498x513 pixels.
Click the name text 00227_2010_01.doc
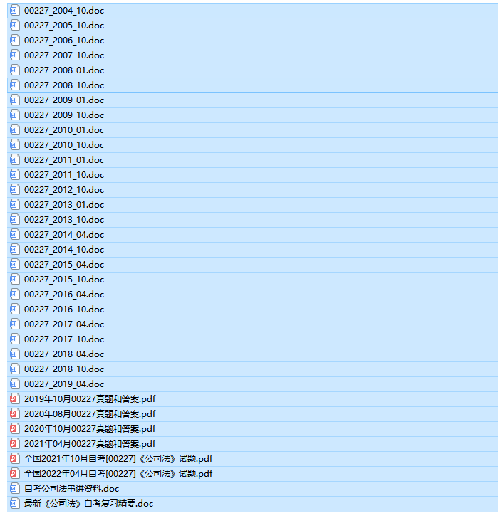pyautogui.click(x=64, y=130)
